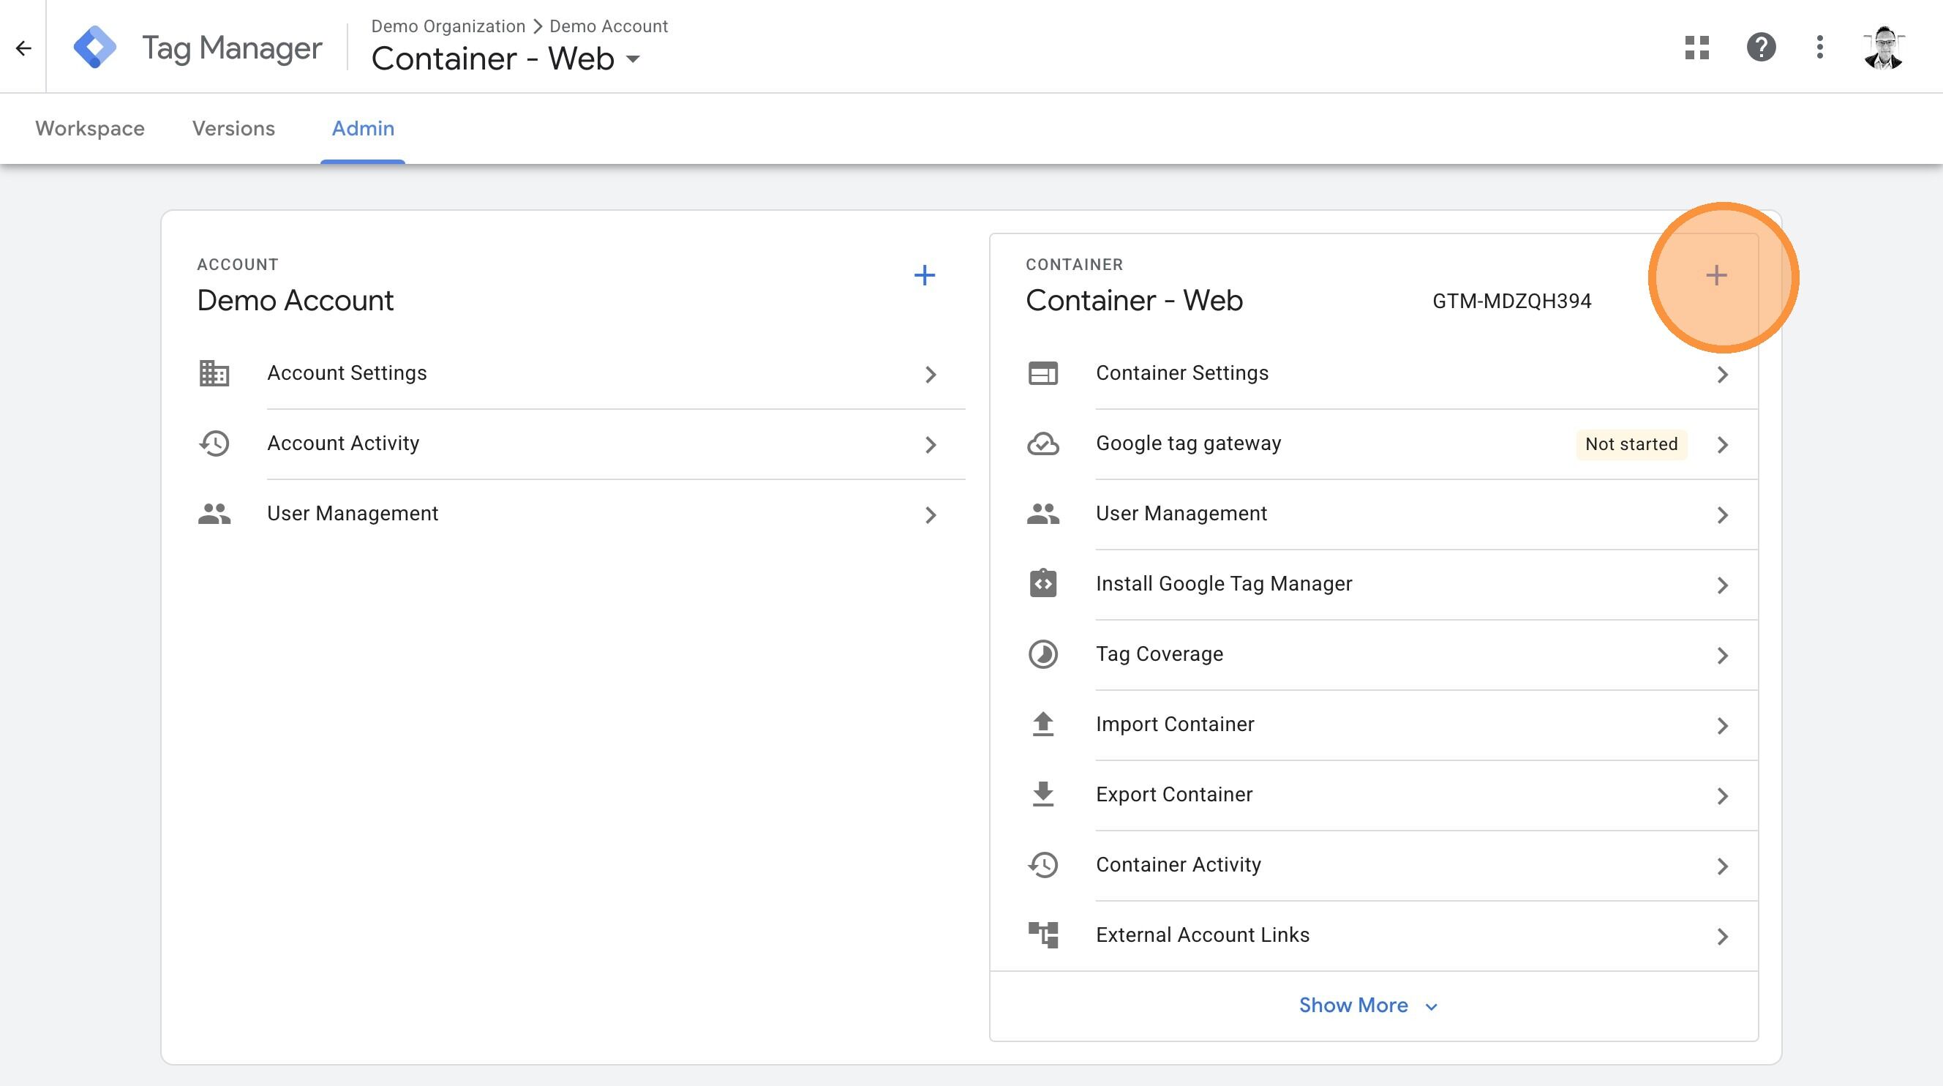The width and height of the screenshot is (1943, 1086).
Task: Click the Tag Manager diamond logo
Action: [95, 48]
